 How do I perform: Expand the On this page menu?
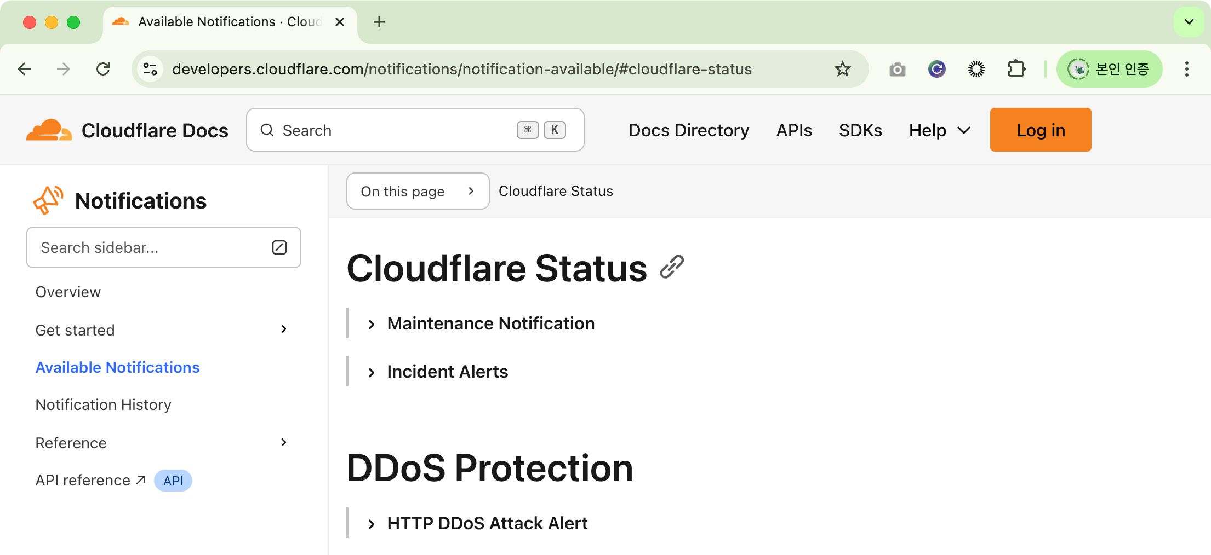[418, 191]
